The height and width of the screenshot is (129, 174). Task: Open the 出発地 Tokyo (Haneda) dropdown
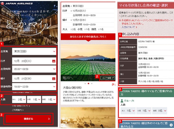tap(34, 52)
